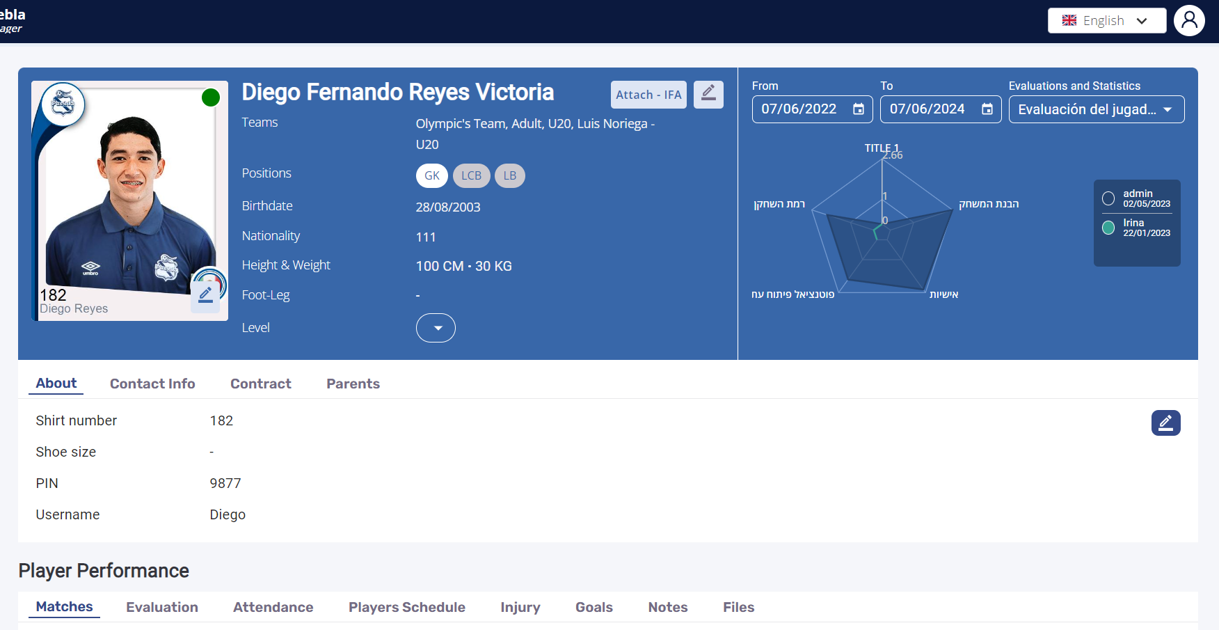Expand the Level dropdown
The height and width of the screenshot is (630, 1219).
coord(436,328)
